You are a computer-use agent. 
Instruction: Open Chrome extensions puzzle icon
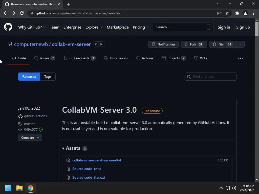[x=237, y=13]
